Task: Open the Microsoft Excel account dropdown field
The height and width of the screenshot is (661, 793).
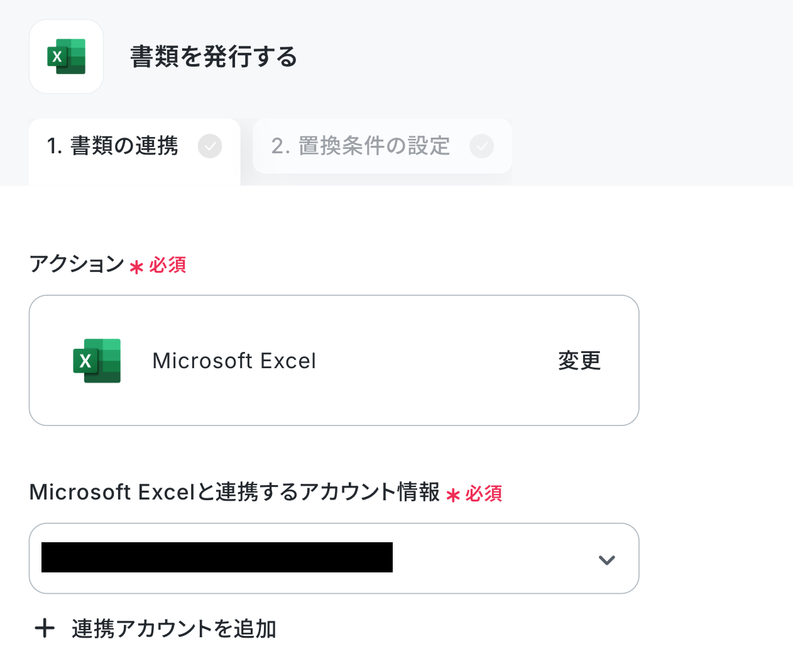Action: [334, 559]
